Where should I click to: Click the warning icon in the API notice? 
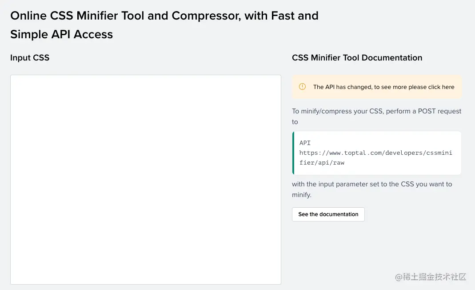pyautogui.click(x=302, y=87)
